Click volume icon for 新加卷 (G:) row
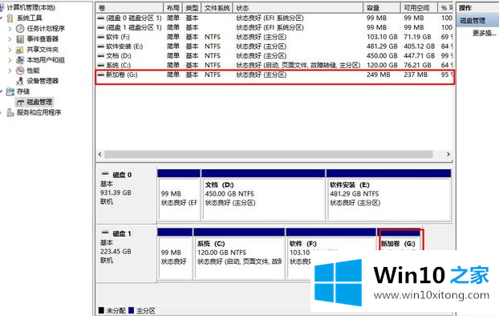This screenshot has height=316, width=499. pyautogui.click(x=101, y=75)
